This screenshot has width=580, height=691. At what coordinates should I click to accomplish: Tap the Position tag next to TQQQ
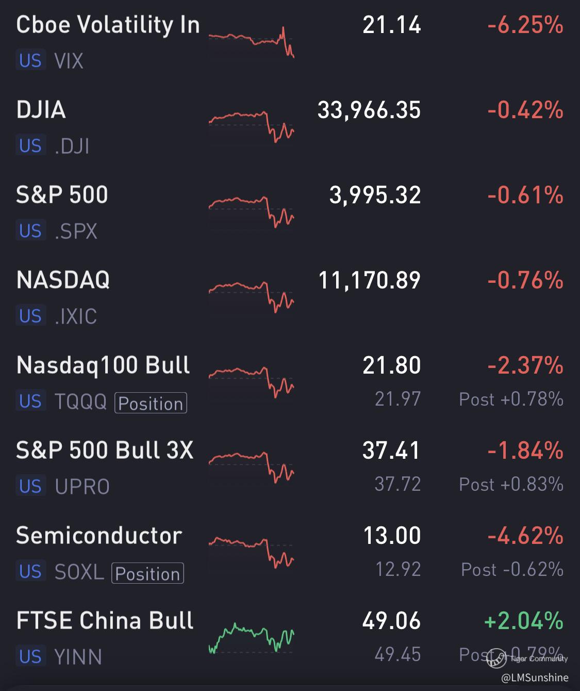pos(151,404)
